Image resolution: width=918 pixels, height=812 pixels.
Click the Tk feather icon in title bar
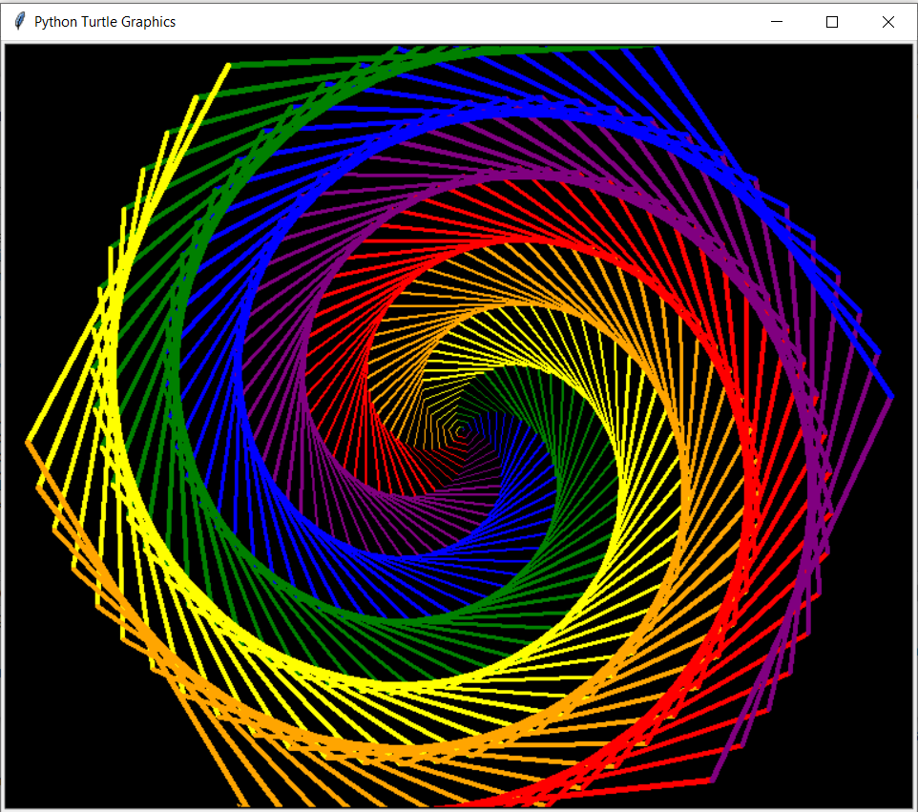18,21
